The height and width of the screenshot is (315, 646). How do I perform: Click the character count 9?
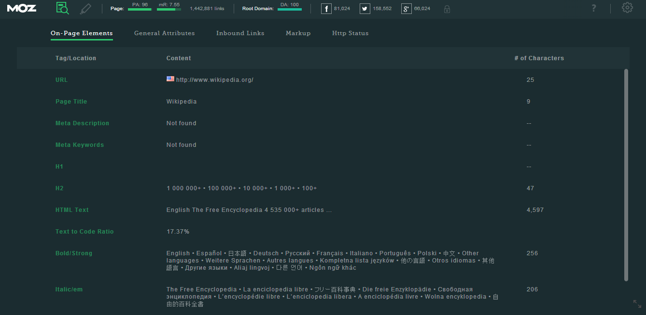(529, 102)
